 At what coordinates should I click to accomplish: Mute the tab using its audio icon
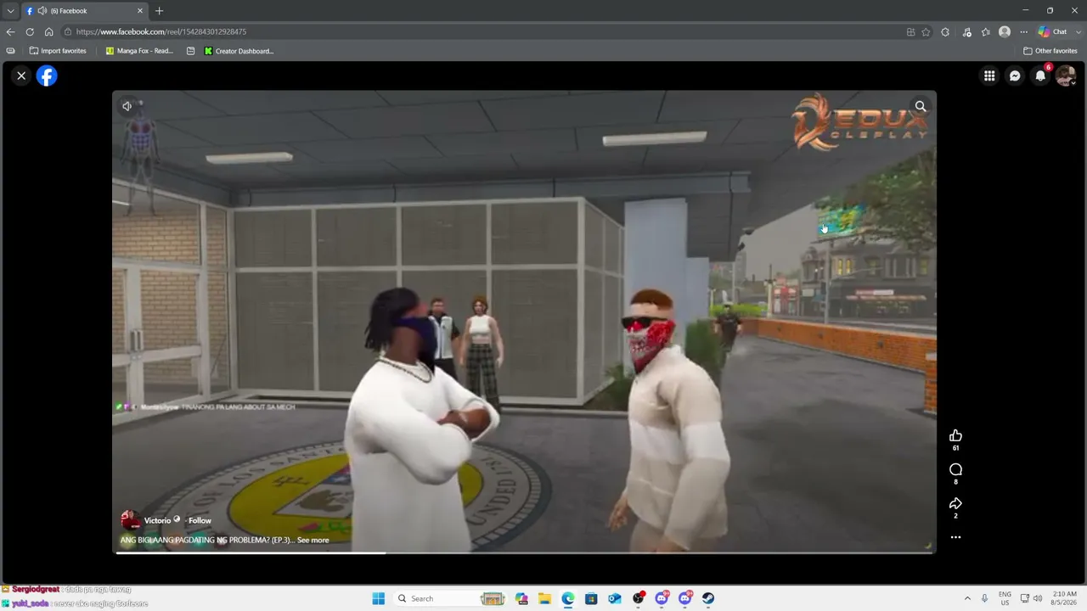(41, 11)
